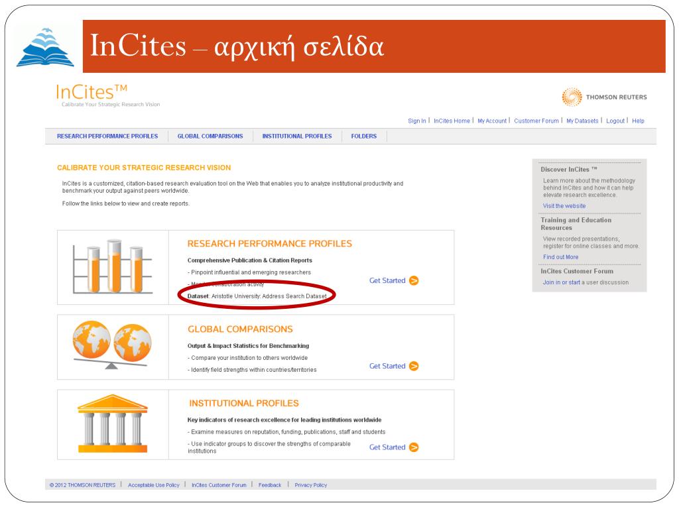Open the Folders menu tab
Viewport: 679px width, 509px height.
tap(364, 136)
